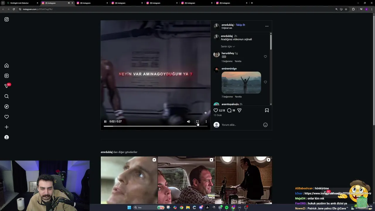The width and height of the screenshot is (375, 211).
Task: Click the address bar URL
Action: pyautogui.click(x=37, y=9)
